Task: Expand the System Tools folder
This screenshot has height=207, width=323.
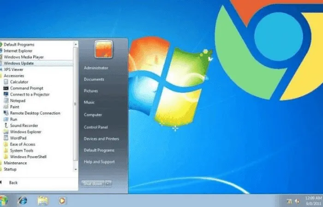Action: pos(22,150)
